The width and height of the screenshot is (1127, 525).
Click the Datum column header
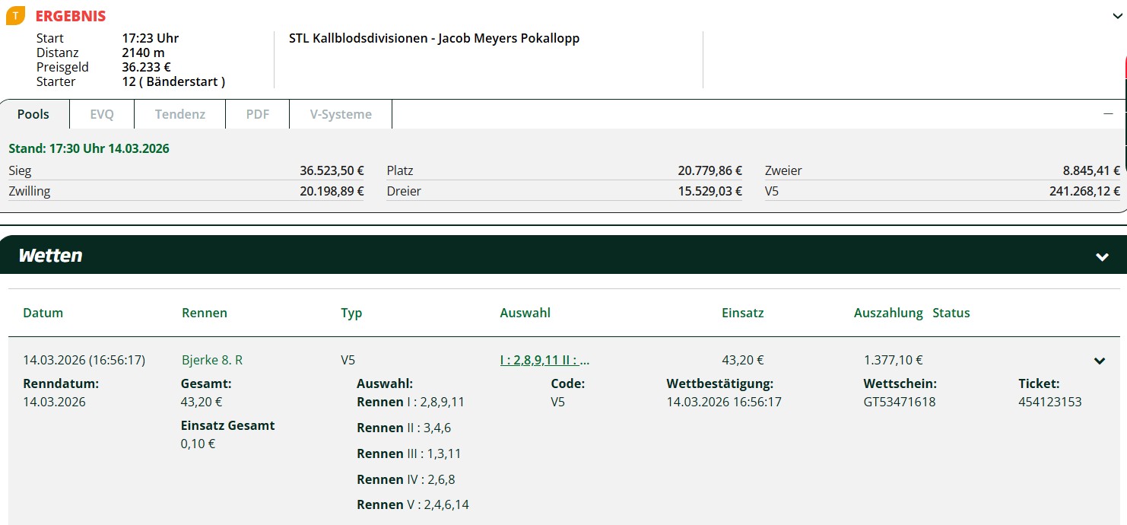tap(43, 313)
